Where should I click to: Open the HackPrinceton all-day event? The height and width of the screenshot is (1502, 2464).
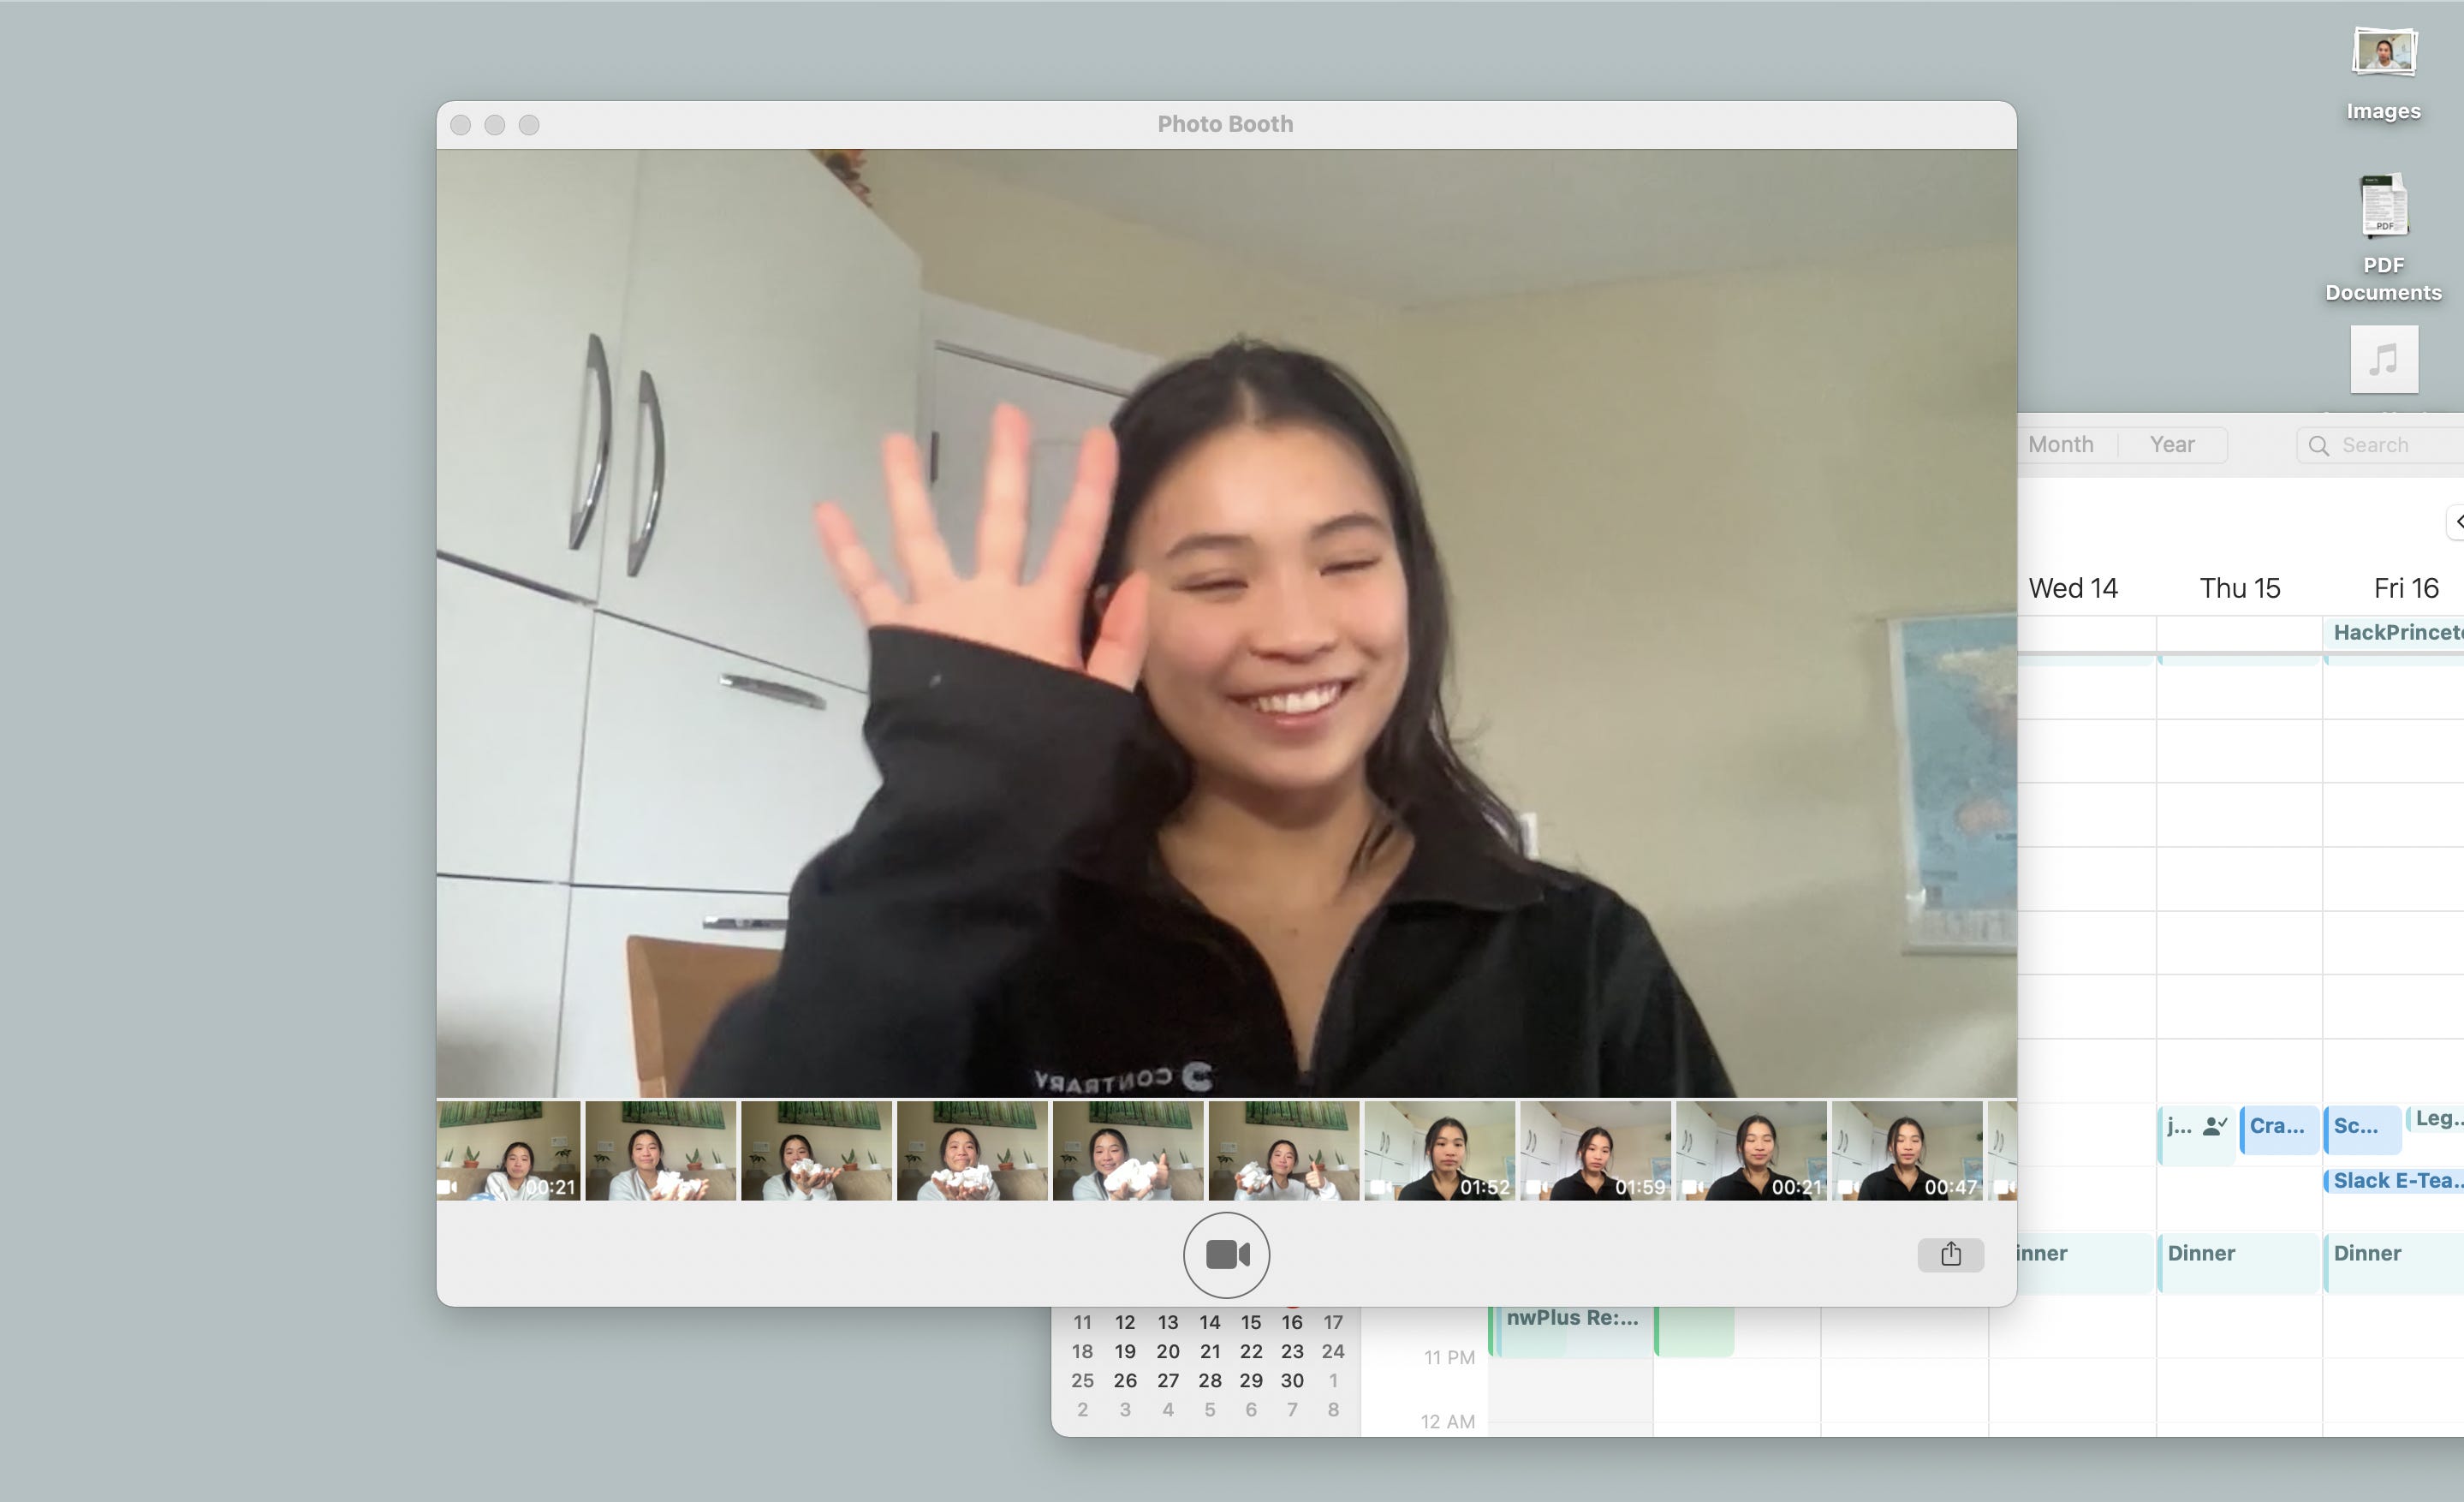point(2396,632)
